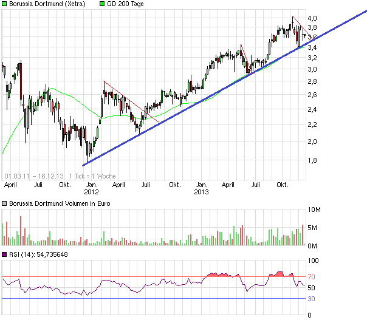Click the RSI '50' axis label
This screenshot has height=320, width=367.
tap(311, 288)
